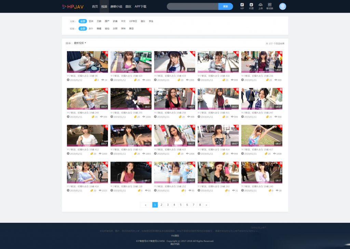Image resolution: width=350 pixels, height=249 pixels.
Task: Select 亚洲 in the 分类 filter
Action: (x=91, y=21)
